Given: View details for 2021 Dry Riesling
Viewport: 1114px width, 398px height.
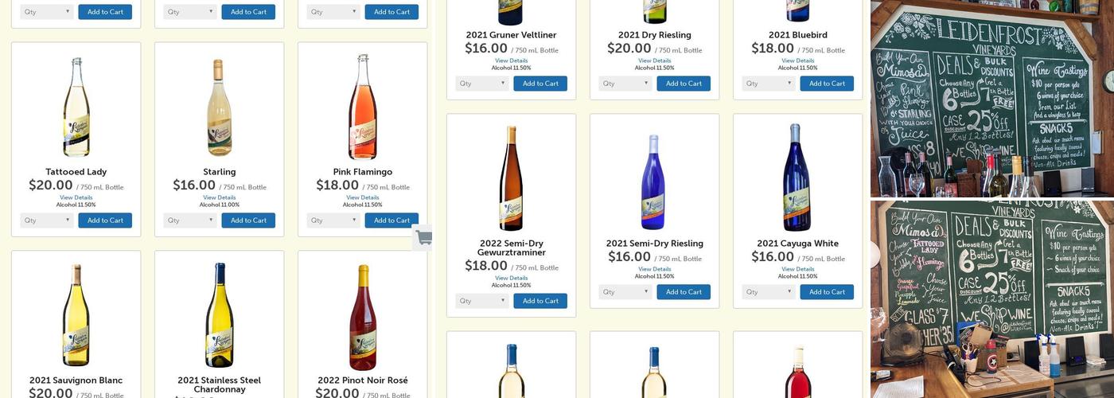Looking at the screenshot, I should 655,60.
